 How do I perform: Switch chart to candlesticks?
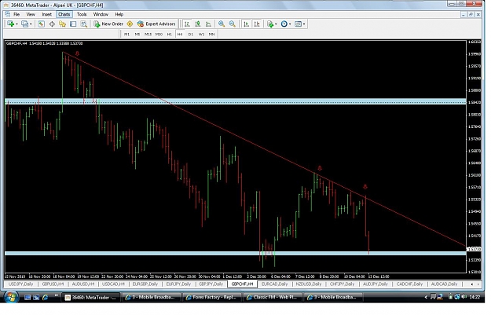click(x=198, y=24)
